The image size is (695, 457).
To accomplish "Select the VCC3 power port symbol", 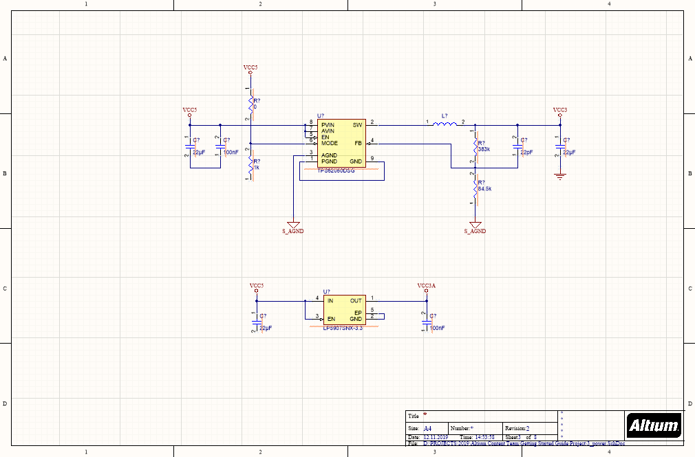I will pyautogui.click(x=560, y=111).
